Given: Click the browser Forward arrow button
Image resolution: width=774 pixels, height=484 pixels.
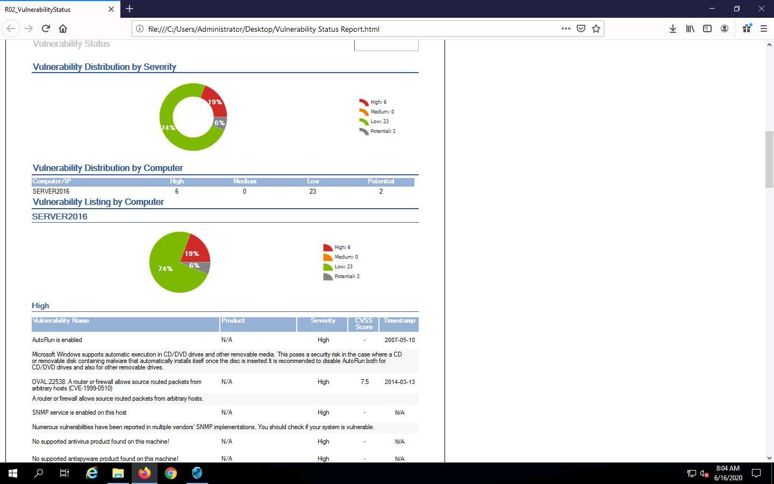Looking at the screenshot, I should pos(28,29).
